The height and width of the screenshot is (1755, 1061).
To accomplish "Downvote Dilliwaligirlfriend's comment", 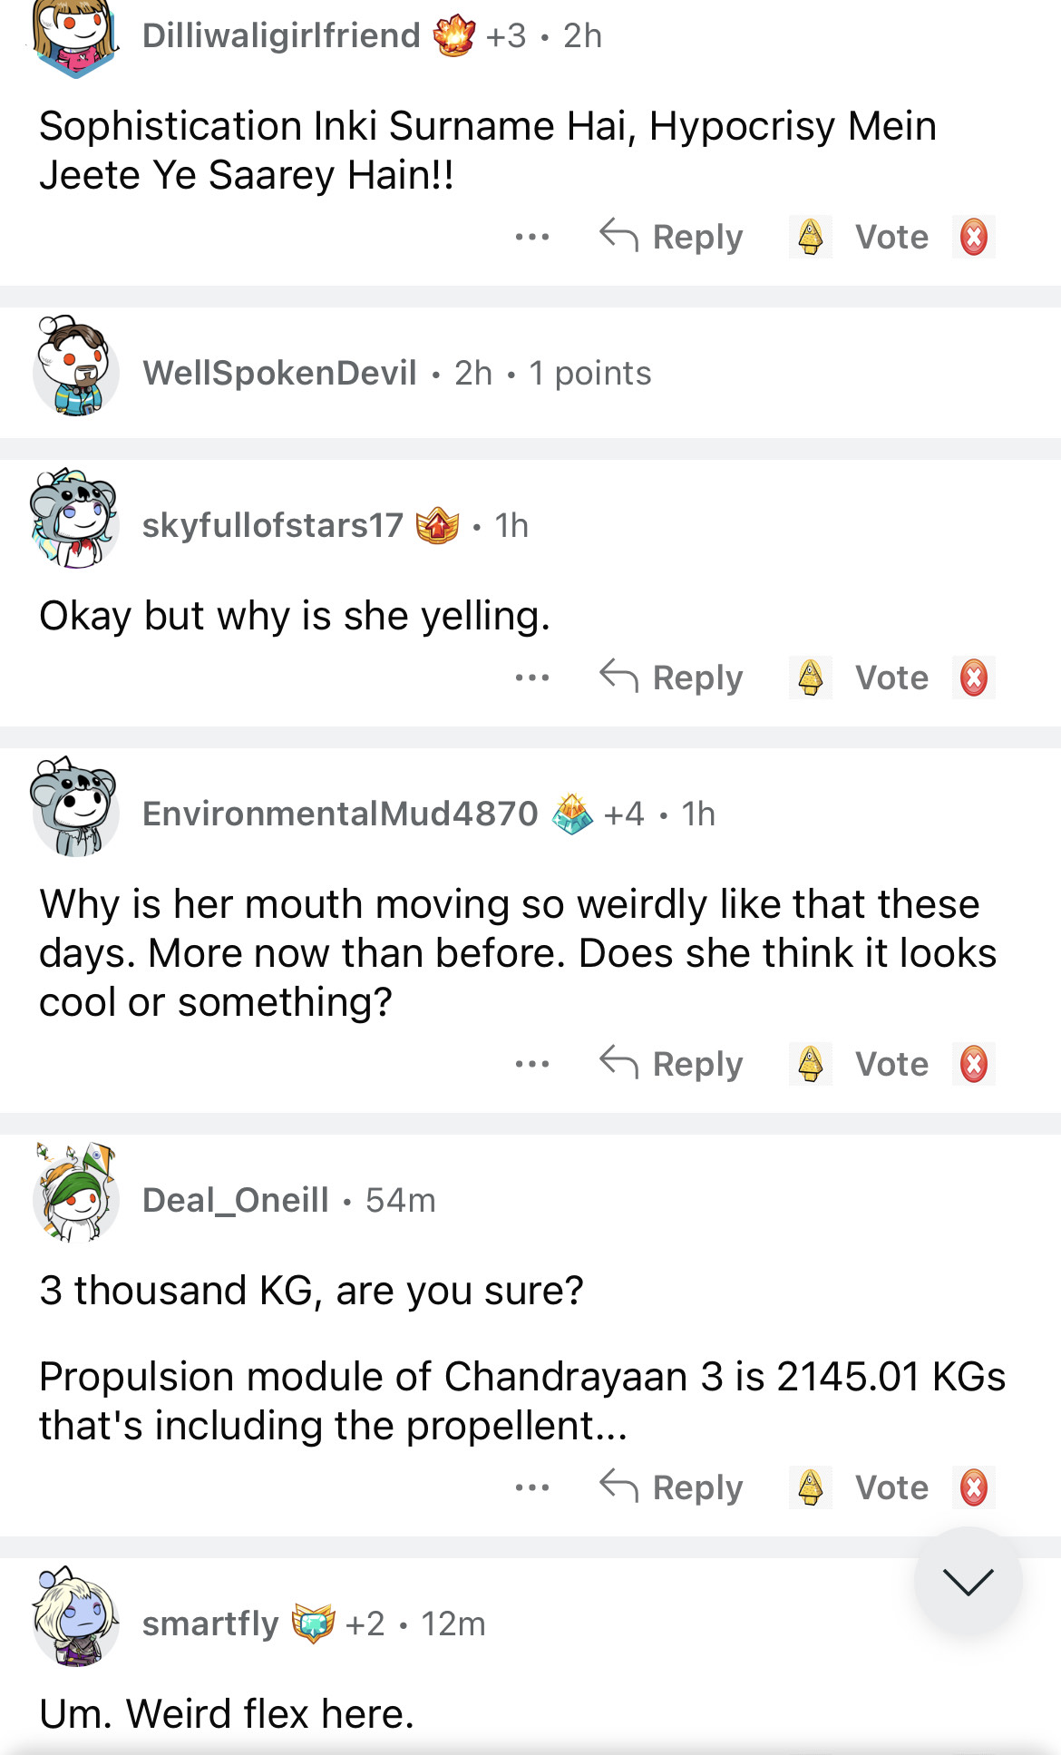I will pos(973,238).
